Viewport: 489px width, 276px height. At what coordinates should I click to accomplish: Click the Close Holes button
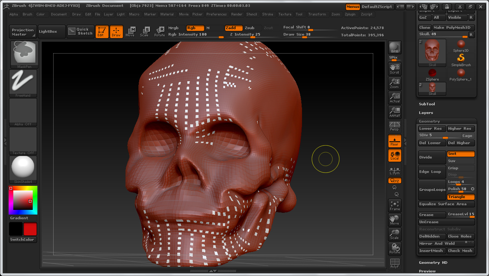pyautogui.click(x=461, y=236)
